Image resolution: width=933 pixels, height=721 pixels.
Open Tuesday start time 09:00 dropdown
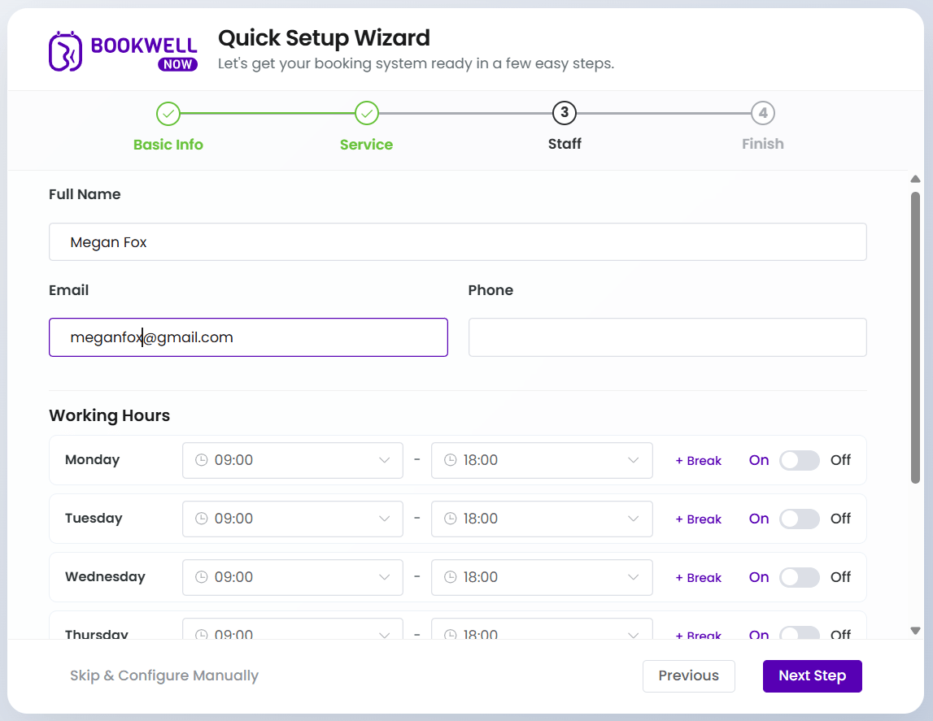click(x=293, y=519)
